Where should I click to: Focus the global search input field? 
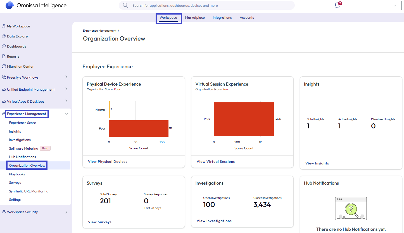[x=207, y=6]
